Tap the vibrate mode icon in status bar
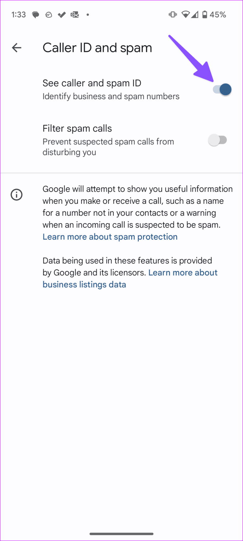The image size is (243, 541). (172, 14)
